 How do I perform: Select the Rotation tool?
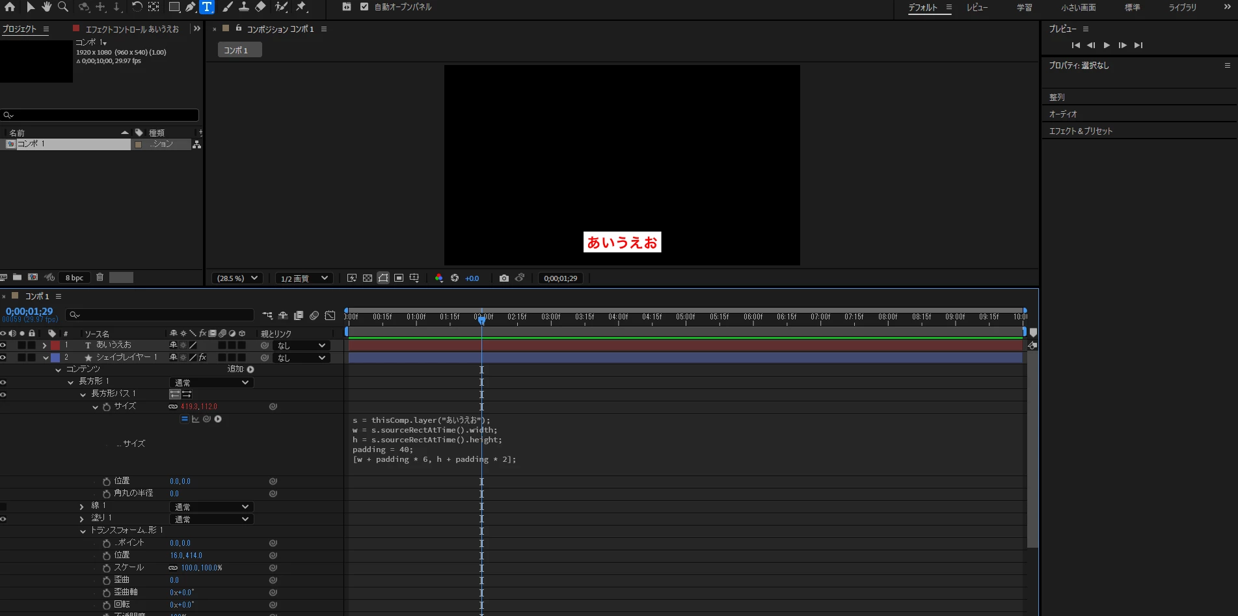[x=137, y=7]
